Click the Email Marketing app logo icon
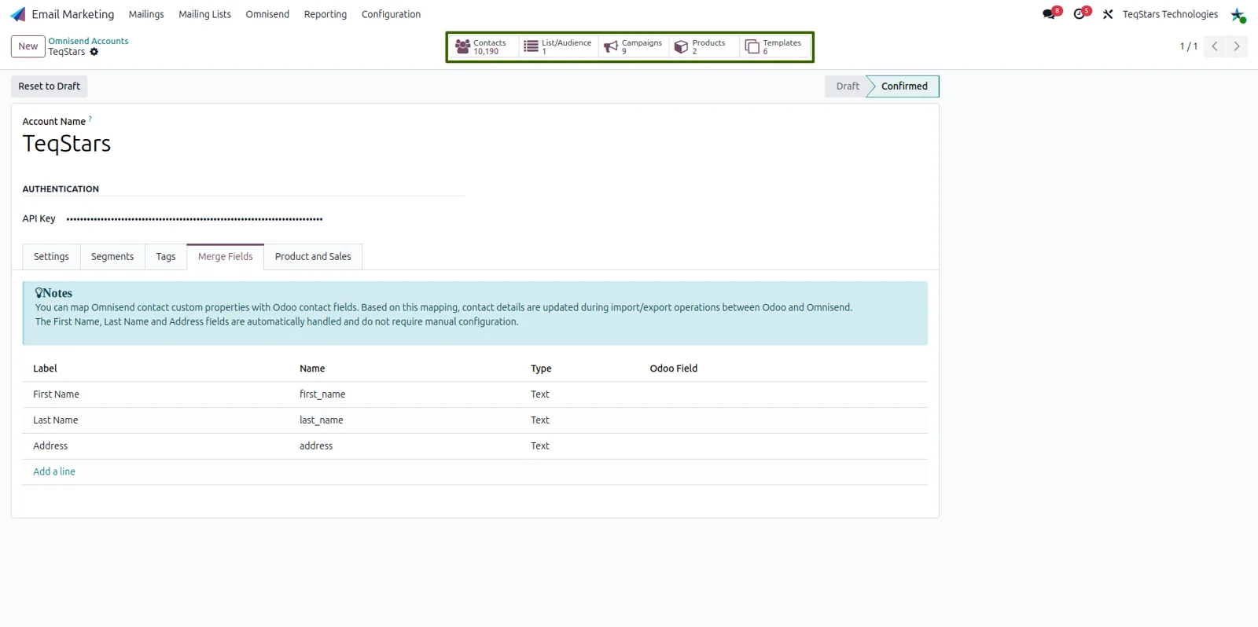Screen dimensions: 1258x627 [17, 14]
